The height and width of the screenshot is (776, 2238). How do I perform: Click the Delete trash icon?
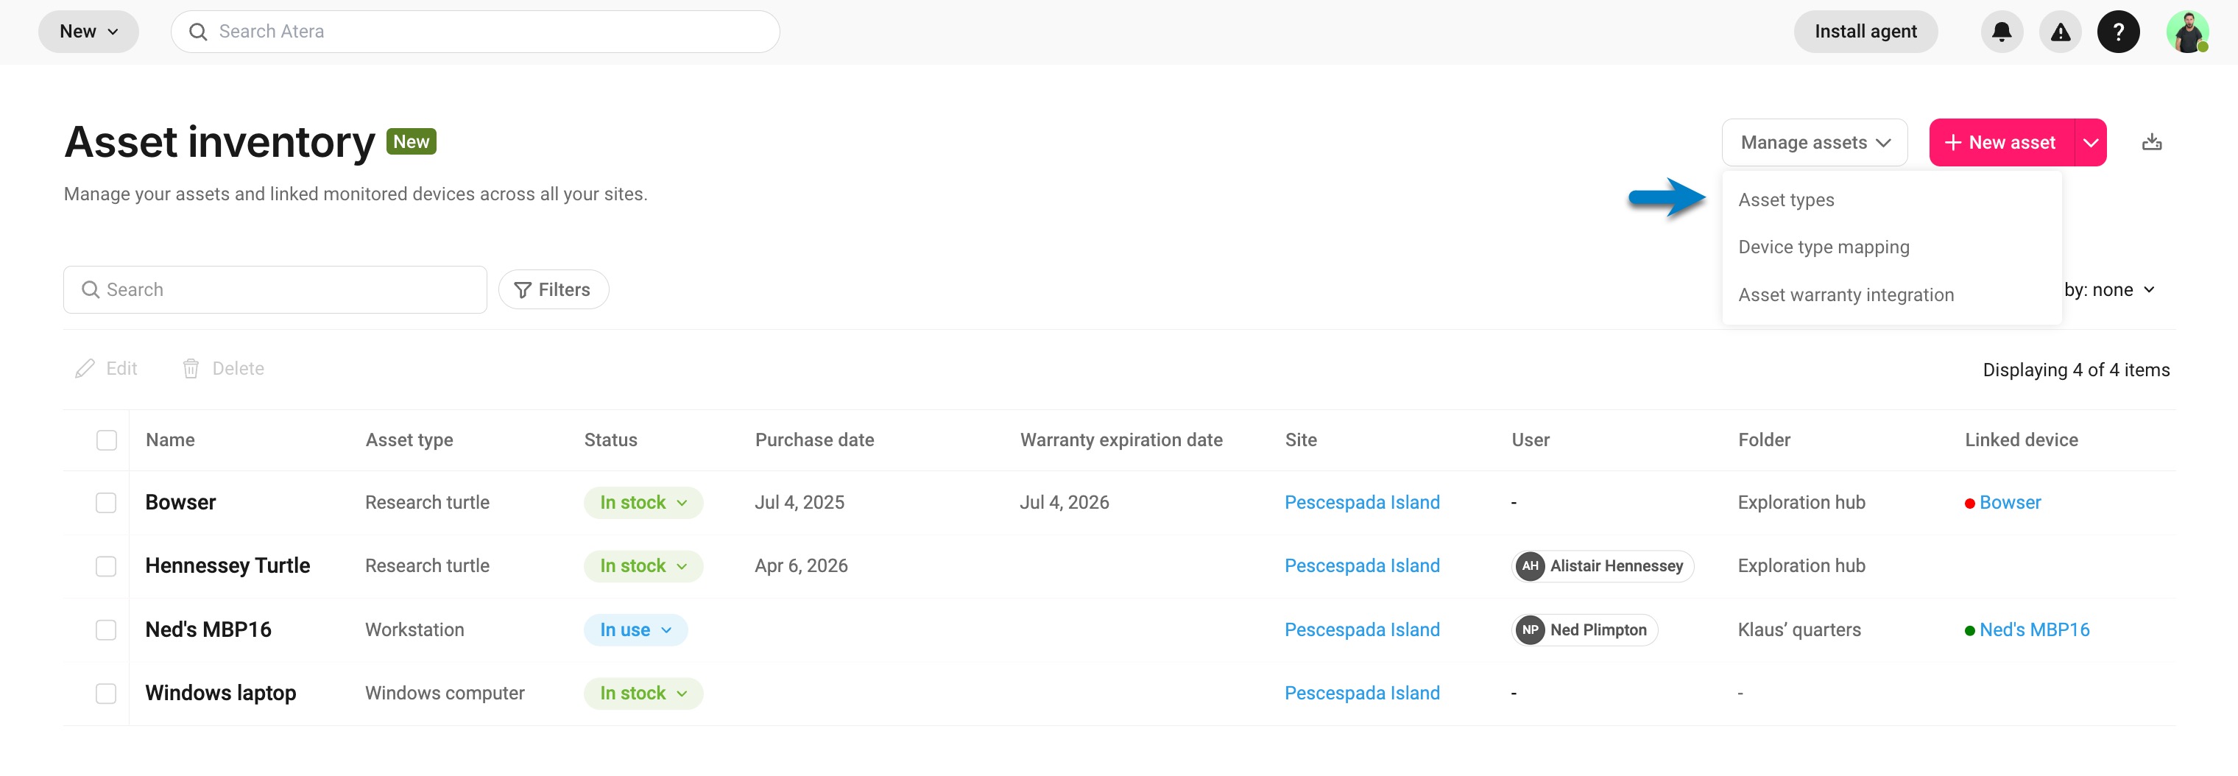tap(191, 368)
